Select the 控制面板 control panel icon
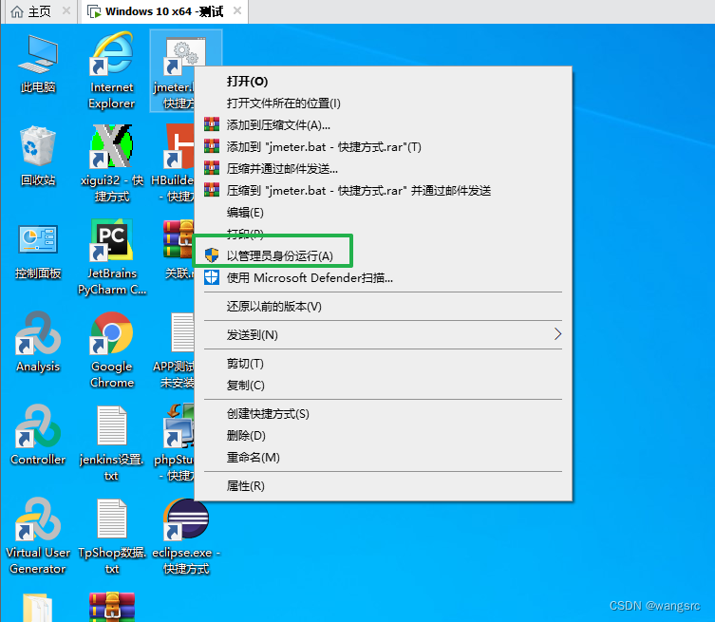 point(38,239)
